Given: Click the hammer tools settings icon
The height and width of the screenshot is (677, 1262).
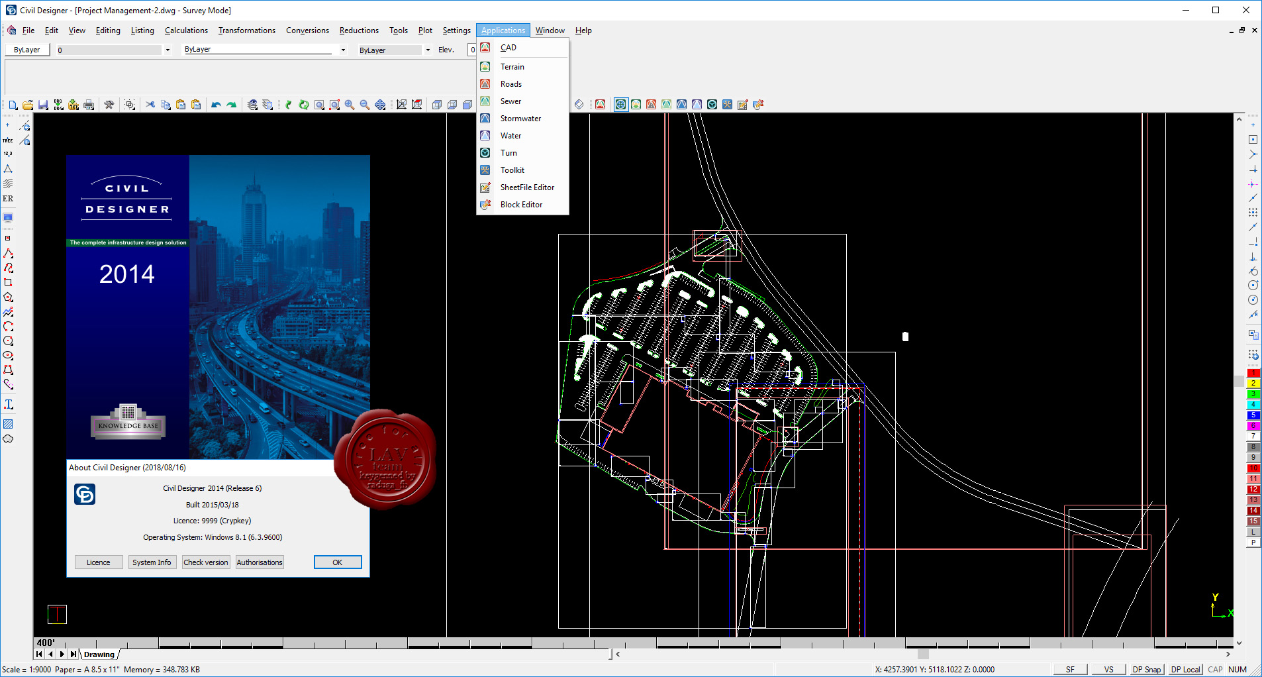Looking at the screenshot, I should (x=109, y=105).
